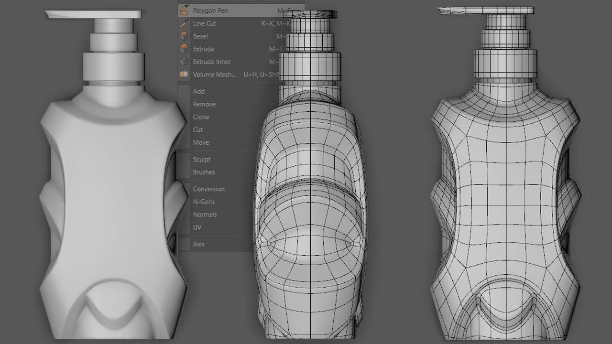Choose the Bevel tool icon
The image size is (612, 344).
click(184, 36)
